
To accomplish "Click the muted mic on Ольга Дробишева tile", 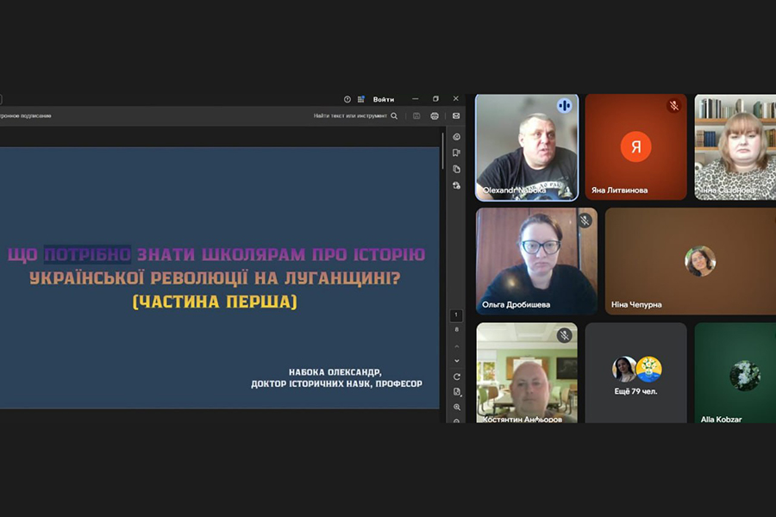I will coord(585,221).
